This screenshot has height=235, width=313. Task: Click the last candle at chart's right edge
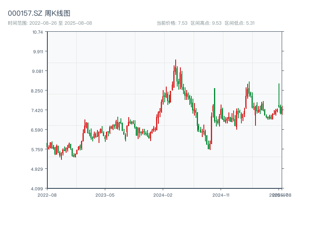click(282, 111)
